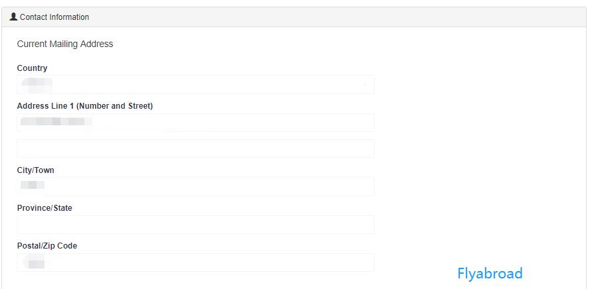Click the blurred city name text
The width and height of the screenshot is (590, 289).
pyautogui.click(x=32, y=186)
